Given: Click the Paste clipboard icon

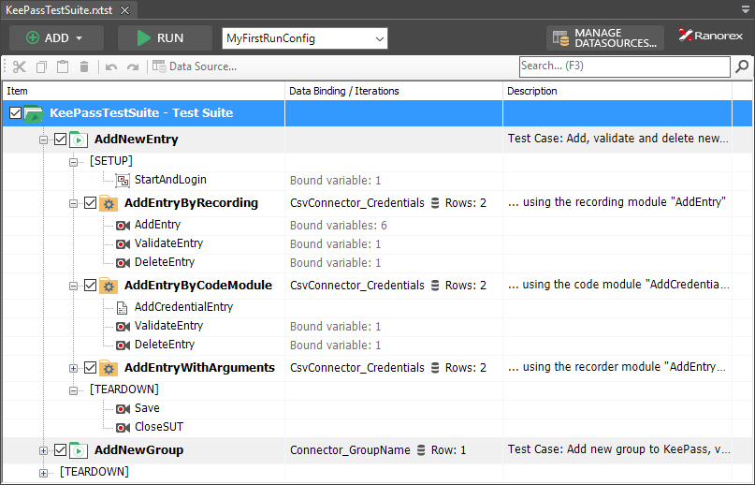Looking at the screenshot, I should point(63,66).
